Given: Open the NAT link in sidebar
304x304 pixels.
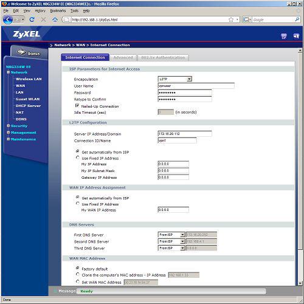Looking at the screenshot, I should pos(19,112).
